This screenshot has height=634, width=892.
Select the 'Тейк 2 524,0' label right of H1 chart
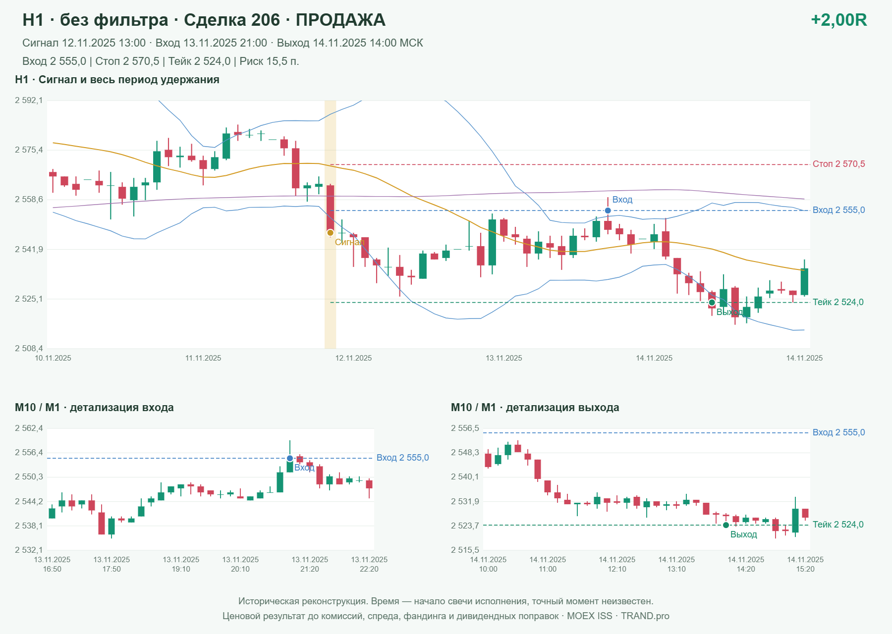point(838,302)
